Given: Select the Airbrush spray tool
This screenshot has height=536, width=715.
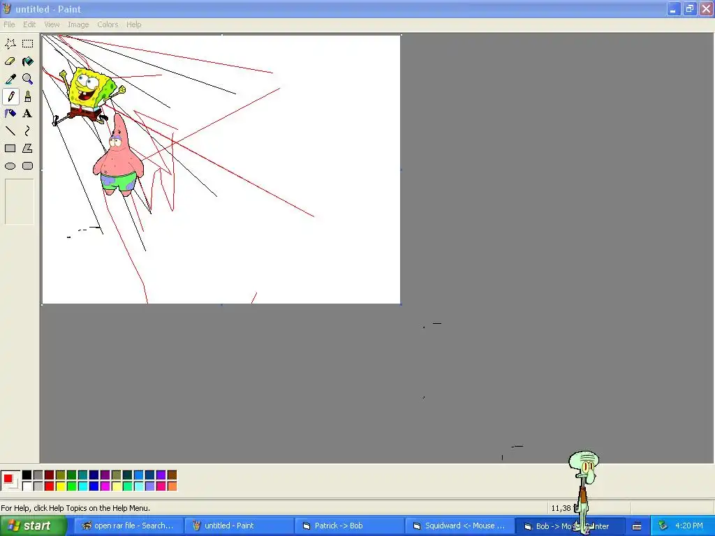Looking at the screenshot, I should click(10, 114).
